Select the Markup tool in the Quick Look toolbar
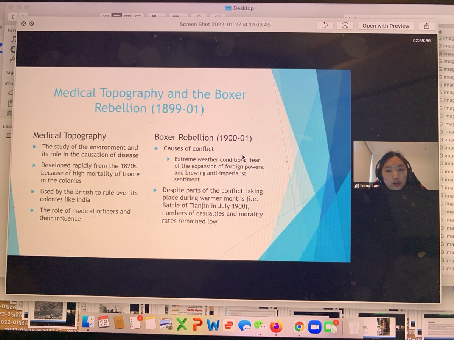Image resolution: width=454 pixels, height=340 pixels. coord(345,26)
